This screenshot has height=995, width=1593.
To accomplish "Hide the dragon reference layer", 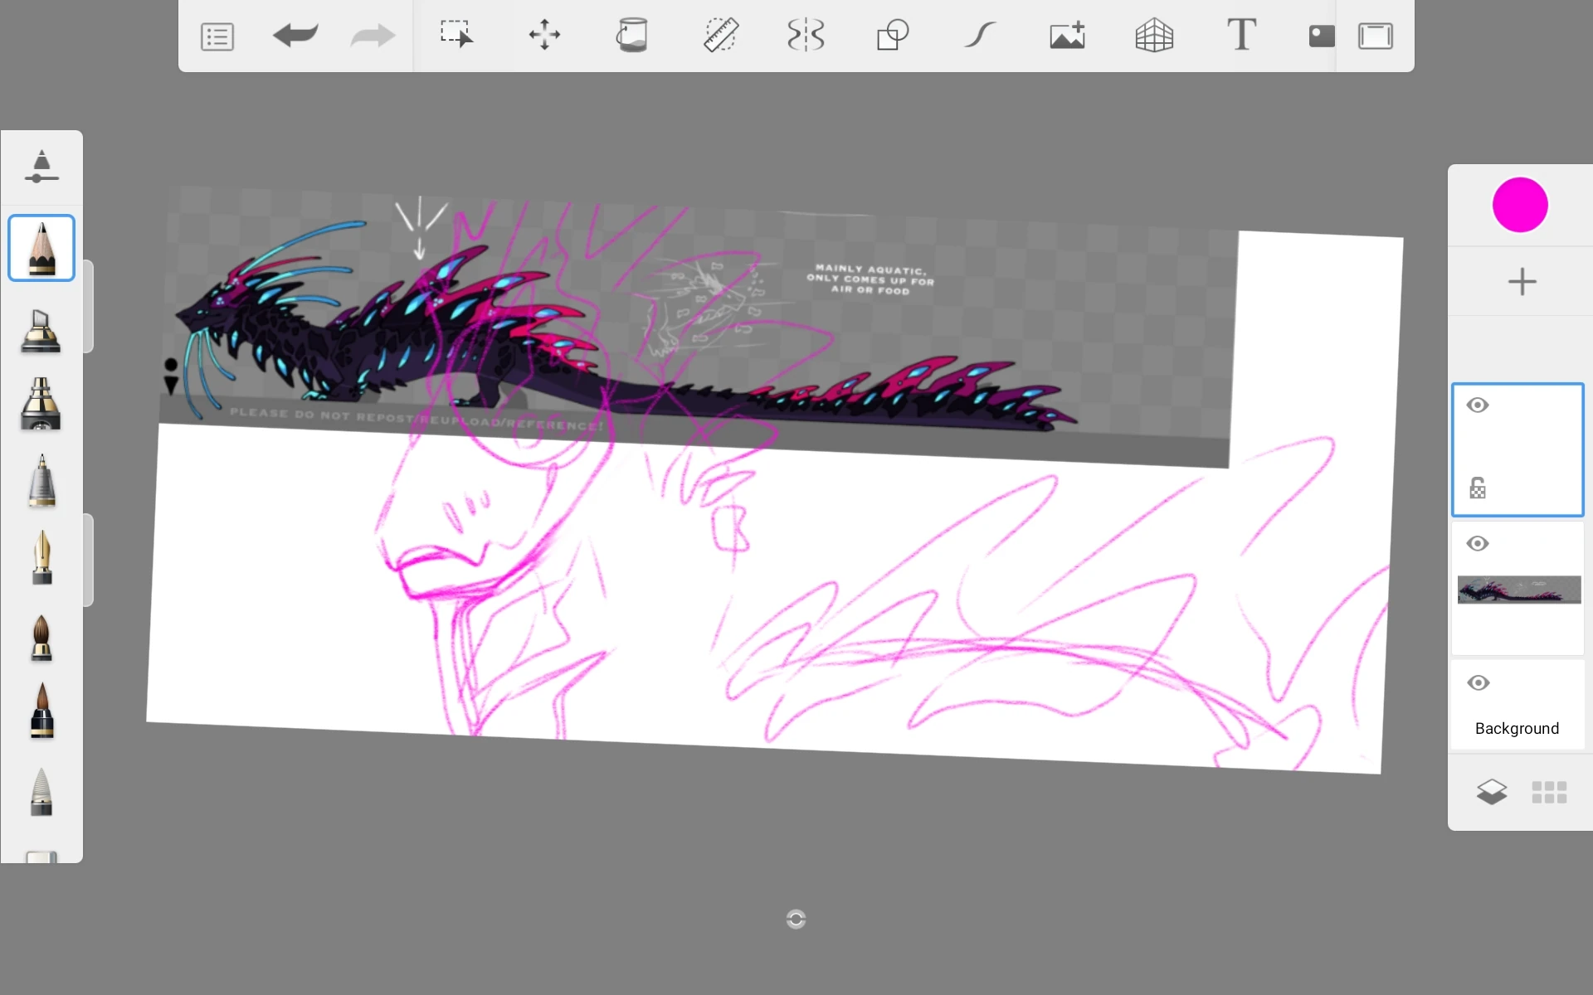I will 1478,543.
